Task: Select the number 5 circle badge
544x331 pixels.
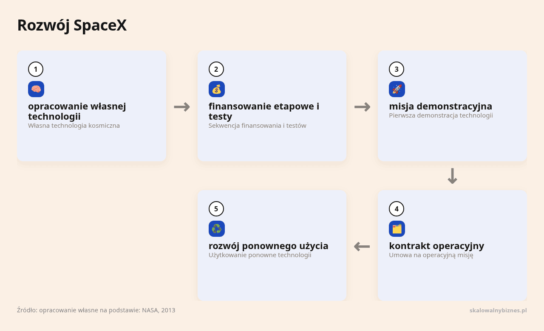Action: (216, 209)
